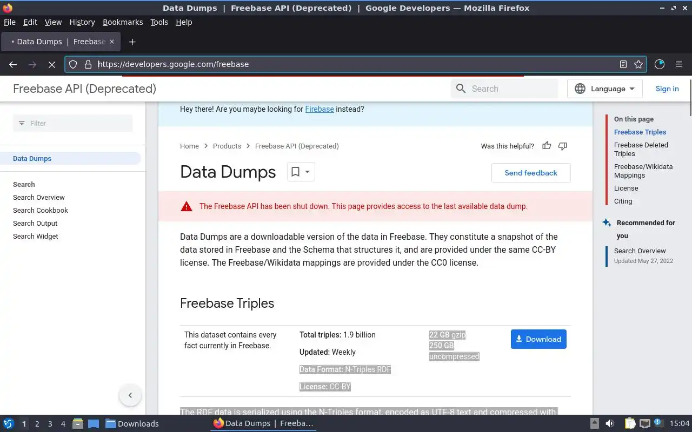The image size is (692, 432).
Task: Open the Firefox hamburger application menu
Action: [x=679, y=64]
